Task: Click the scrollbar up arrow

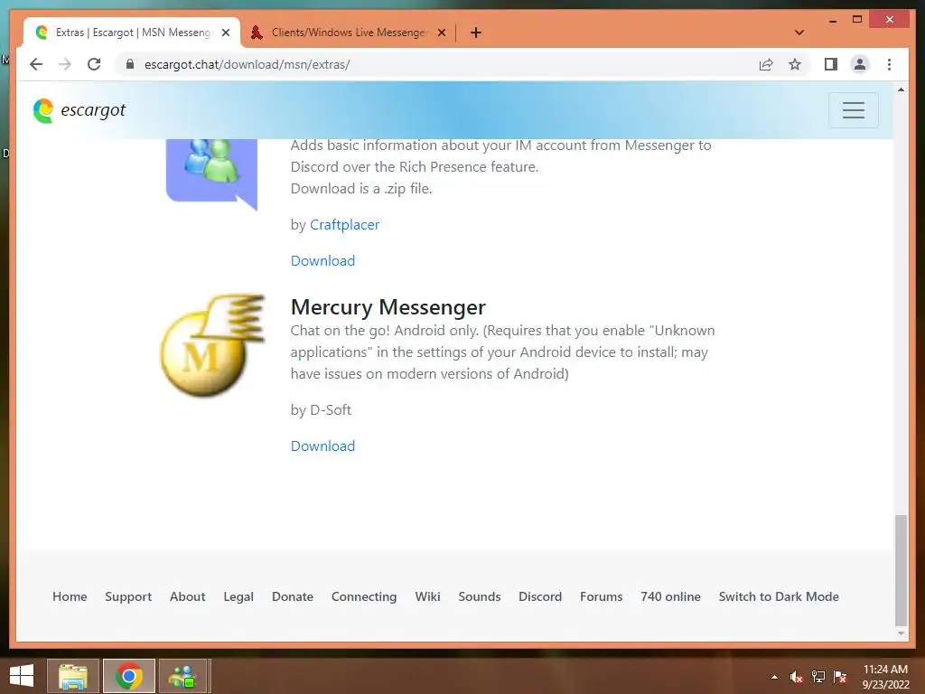Action: [x=901, y=89]
